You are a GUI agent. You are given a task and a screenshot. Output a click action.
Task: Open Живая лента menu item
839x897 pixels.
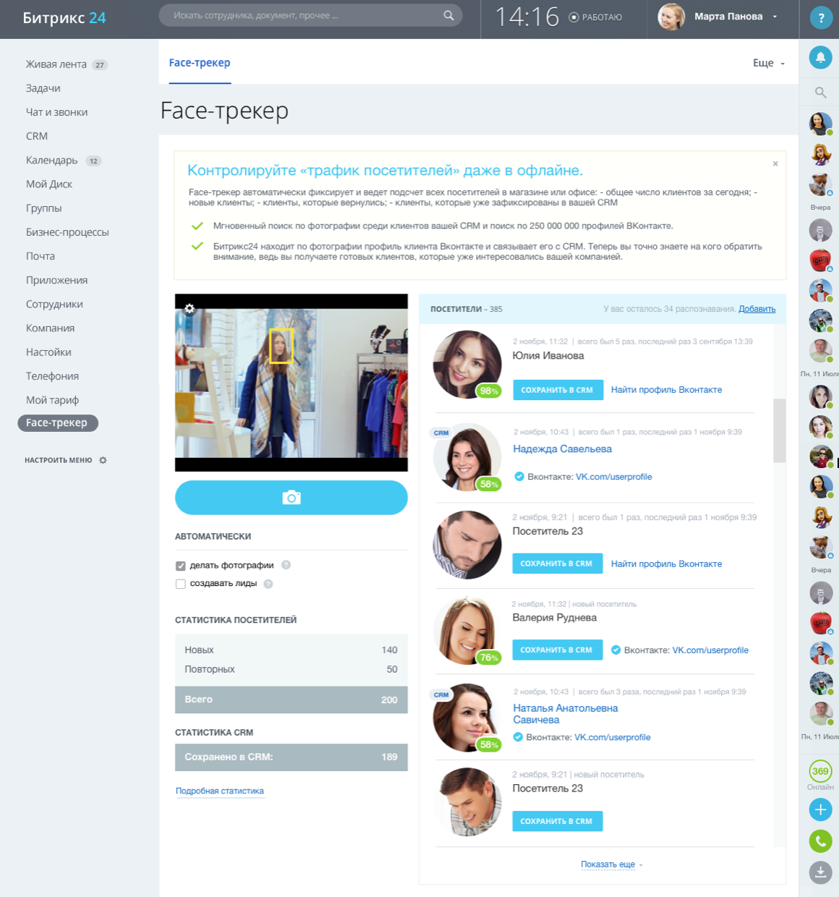pos(56,64)
